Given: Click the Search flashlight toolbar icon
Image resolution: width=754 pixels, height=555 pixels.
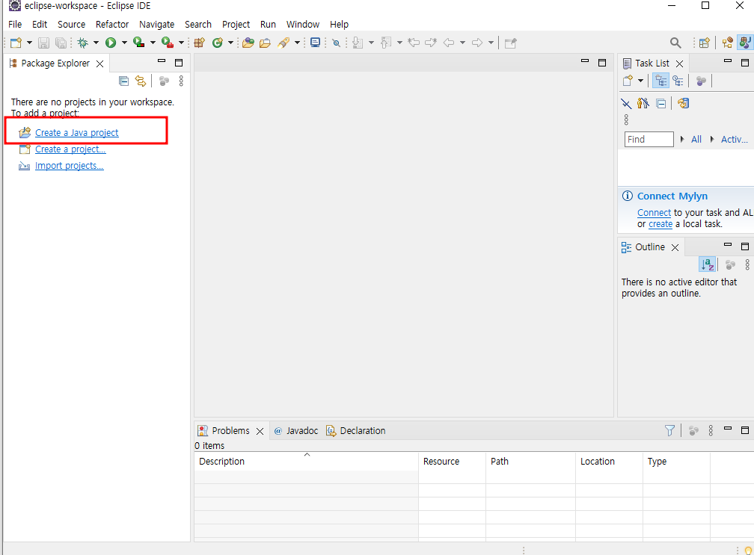Looking at the screenshot, I should [283, 43].
